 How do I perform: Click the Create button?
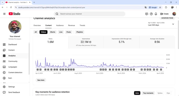(x=164, y=14)
